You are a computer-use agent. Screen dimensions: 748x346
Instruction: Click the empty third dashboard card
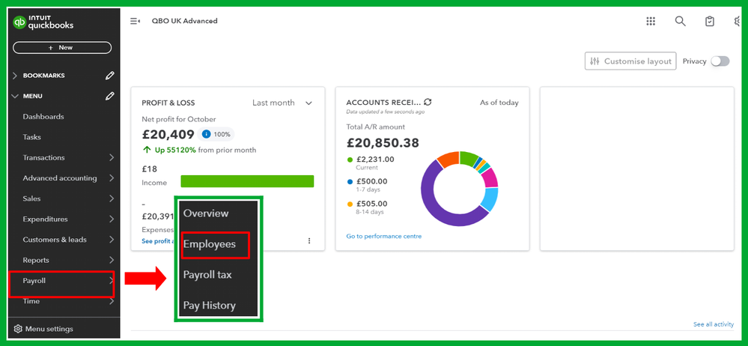coord(637,169)
